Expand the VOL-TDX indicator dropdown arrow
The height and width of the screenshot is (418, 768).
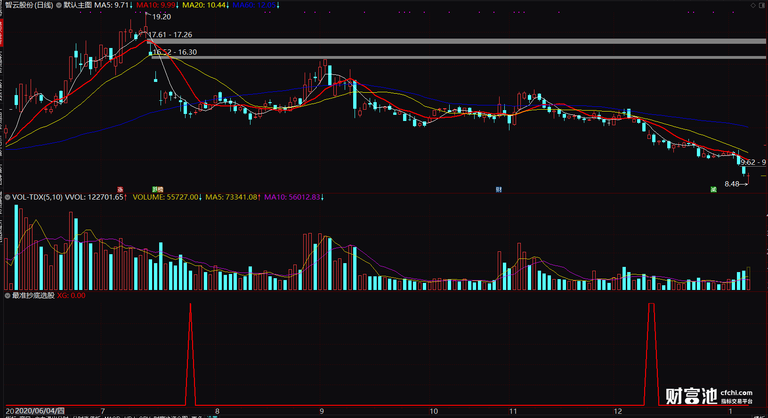tap(8, 197)
